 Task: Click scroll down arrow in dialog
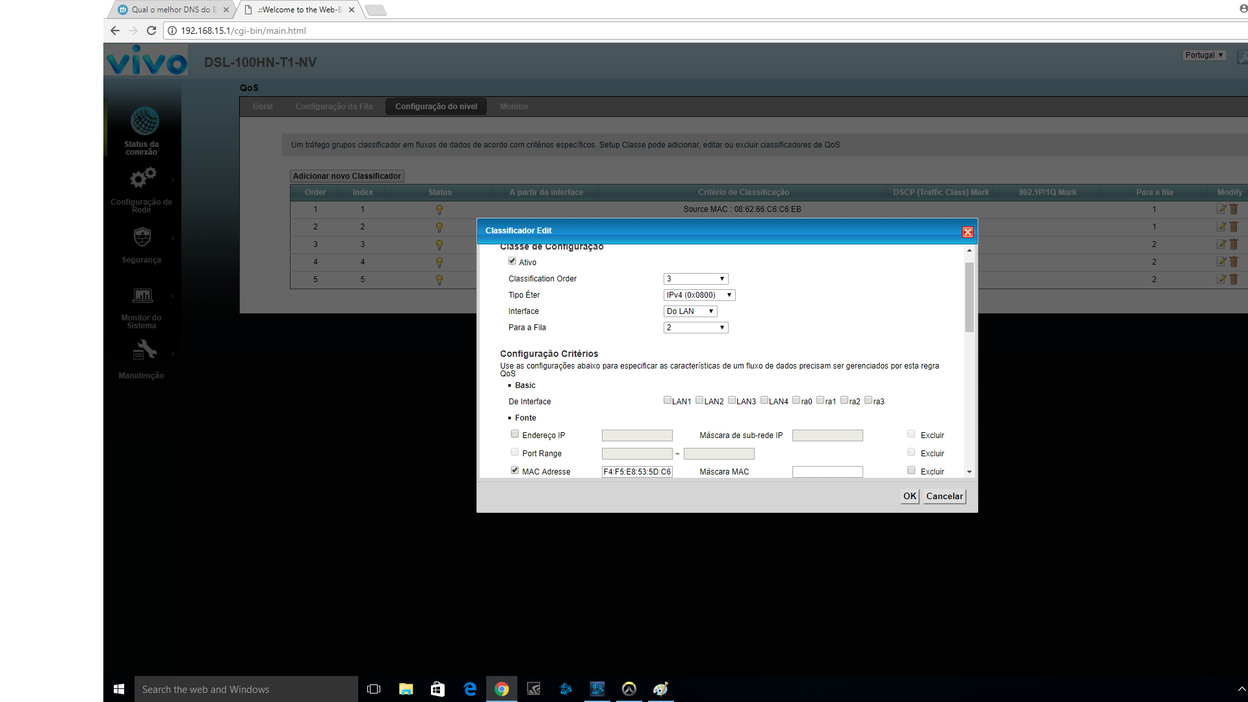(969, 472)
